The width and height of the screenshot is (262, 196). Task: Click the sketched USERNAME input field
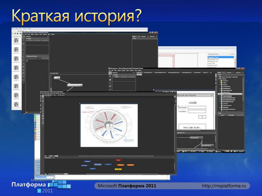[197, 107]
